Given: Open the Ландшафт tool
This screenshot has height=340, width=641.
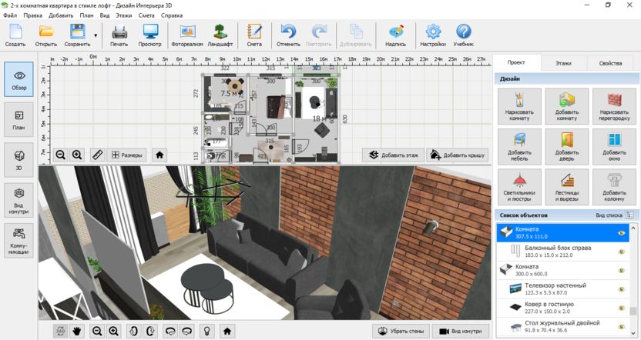Looking at the screenshot, I should 220,35.
